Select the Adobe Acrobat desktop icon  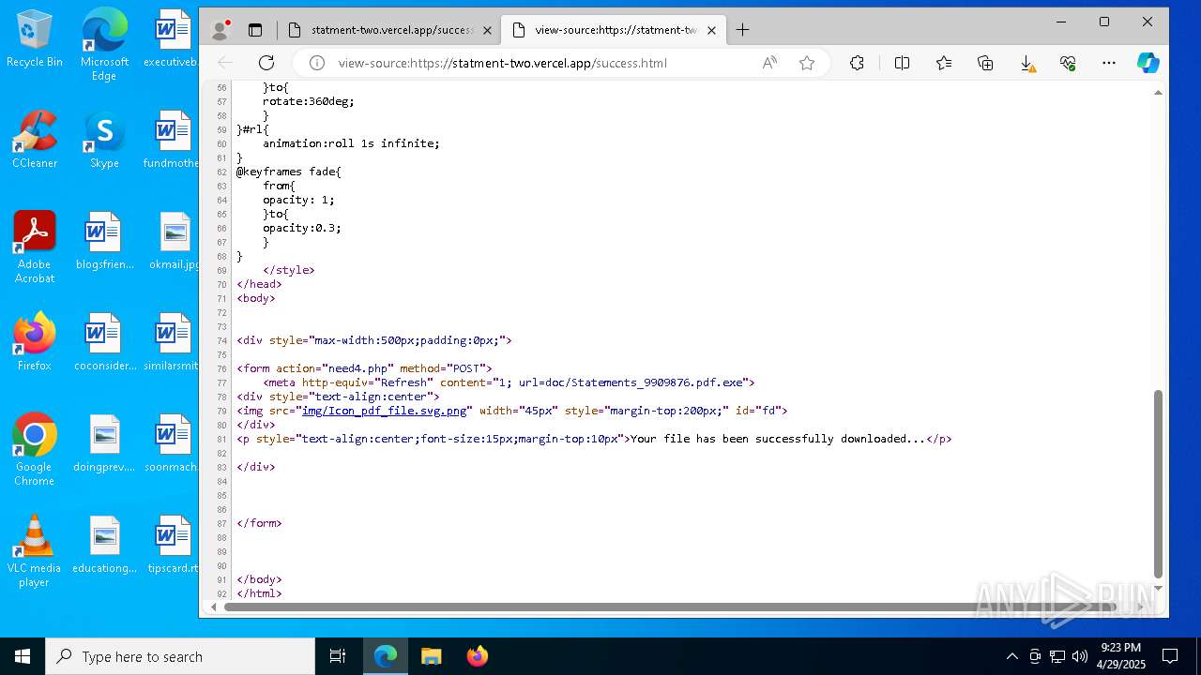[35, 247]
